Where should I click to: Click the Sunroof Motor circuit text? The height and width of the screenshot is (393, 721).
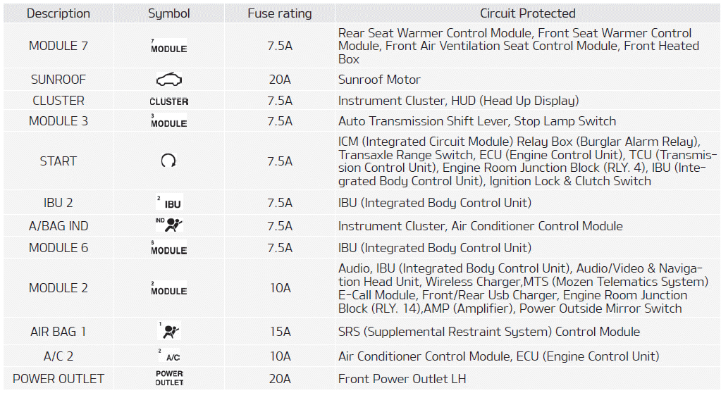pyautogui.click(x=379, y=80)
